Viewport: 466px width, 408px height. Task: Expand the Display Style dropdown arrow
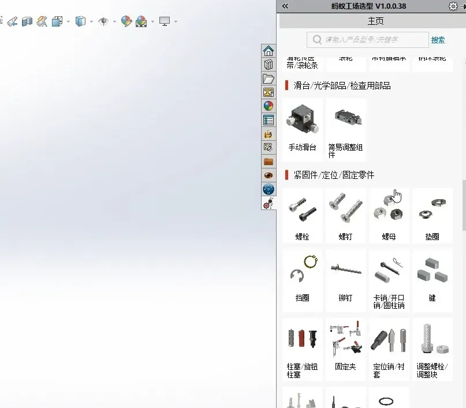(x=91, y=21)
